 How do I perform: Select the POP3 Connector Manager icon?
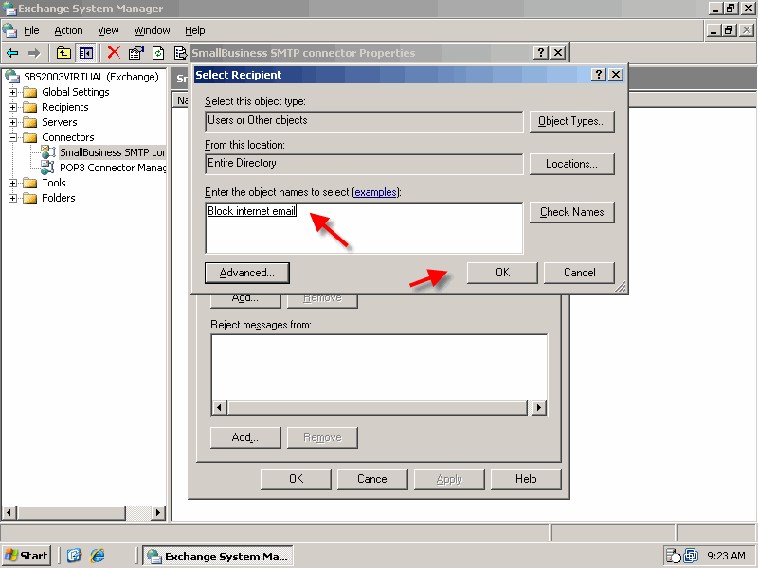(48, 168)
